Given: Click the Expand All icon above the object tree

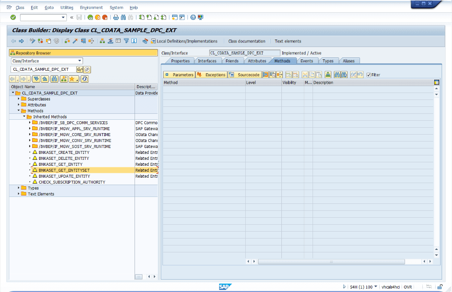Looking at the screenshot, I should click(x=36, y=79).
